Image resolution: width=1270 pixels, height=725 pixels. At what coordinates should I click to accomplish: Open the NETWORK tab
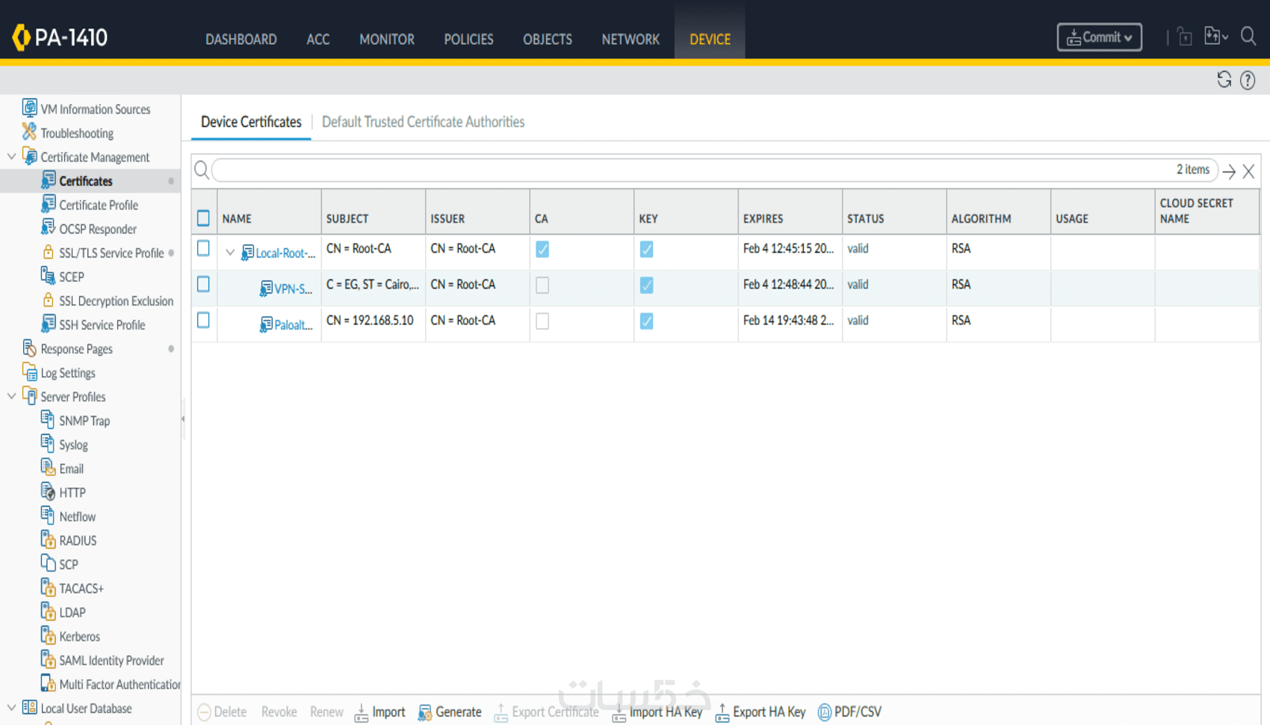point(631,39)
